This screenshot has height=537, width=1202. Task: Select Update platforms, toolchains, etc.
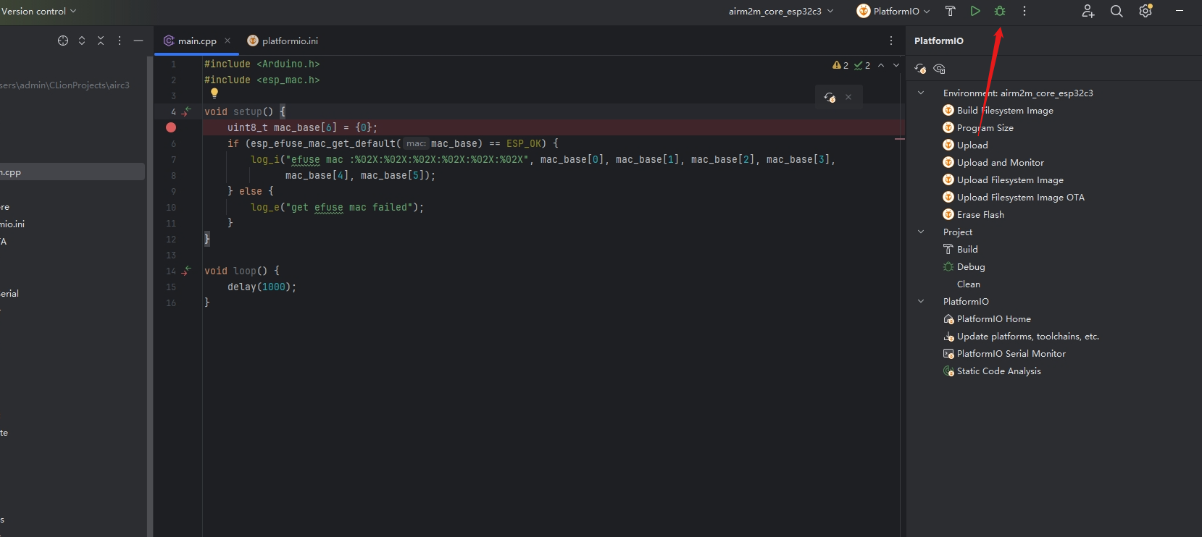[x=1021, y=336]
